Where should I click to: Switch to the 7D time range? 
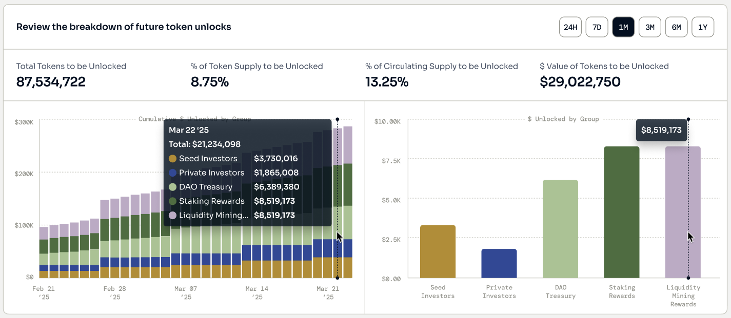[597, 27]
